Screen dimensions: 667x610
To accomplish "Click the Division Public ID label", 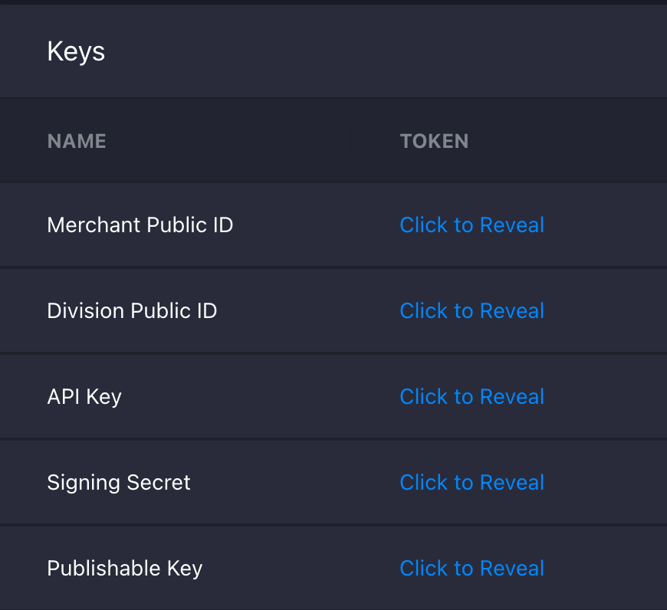I will [132, 310].
